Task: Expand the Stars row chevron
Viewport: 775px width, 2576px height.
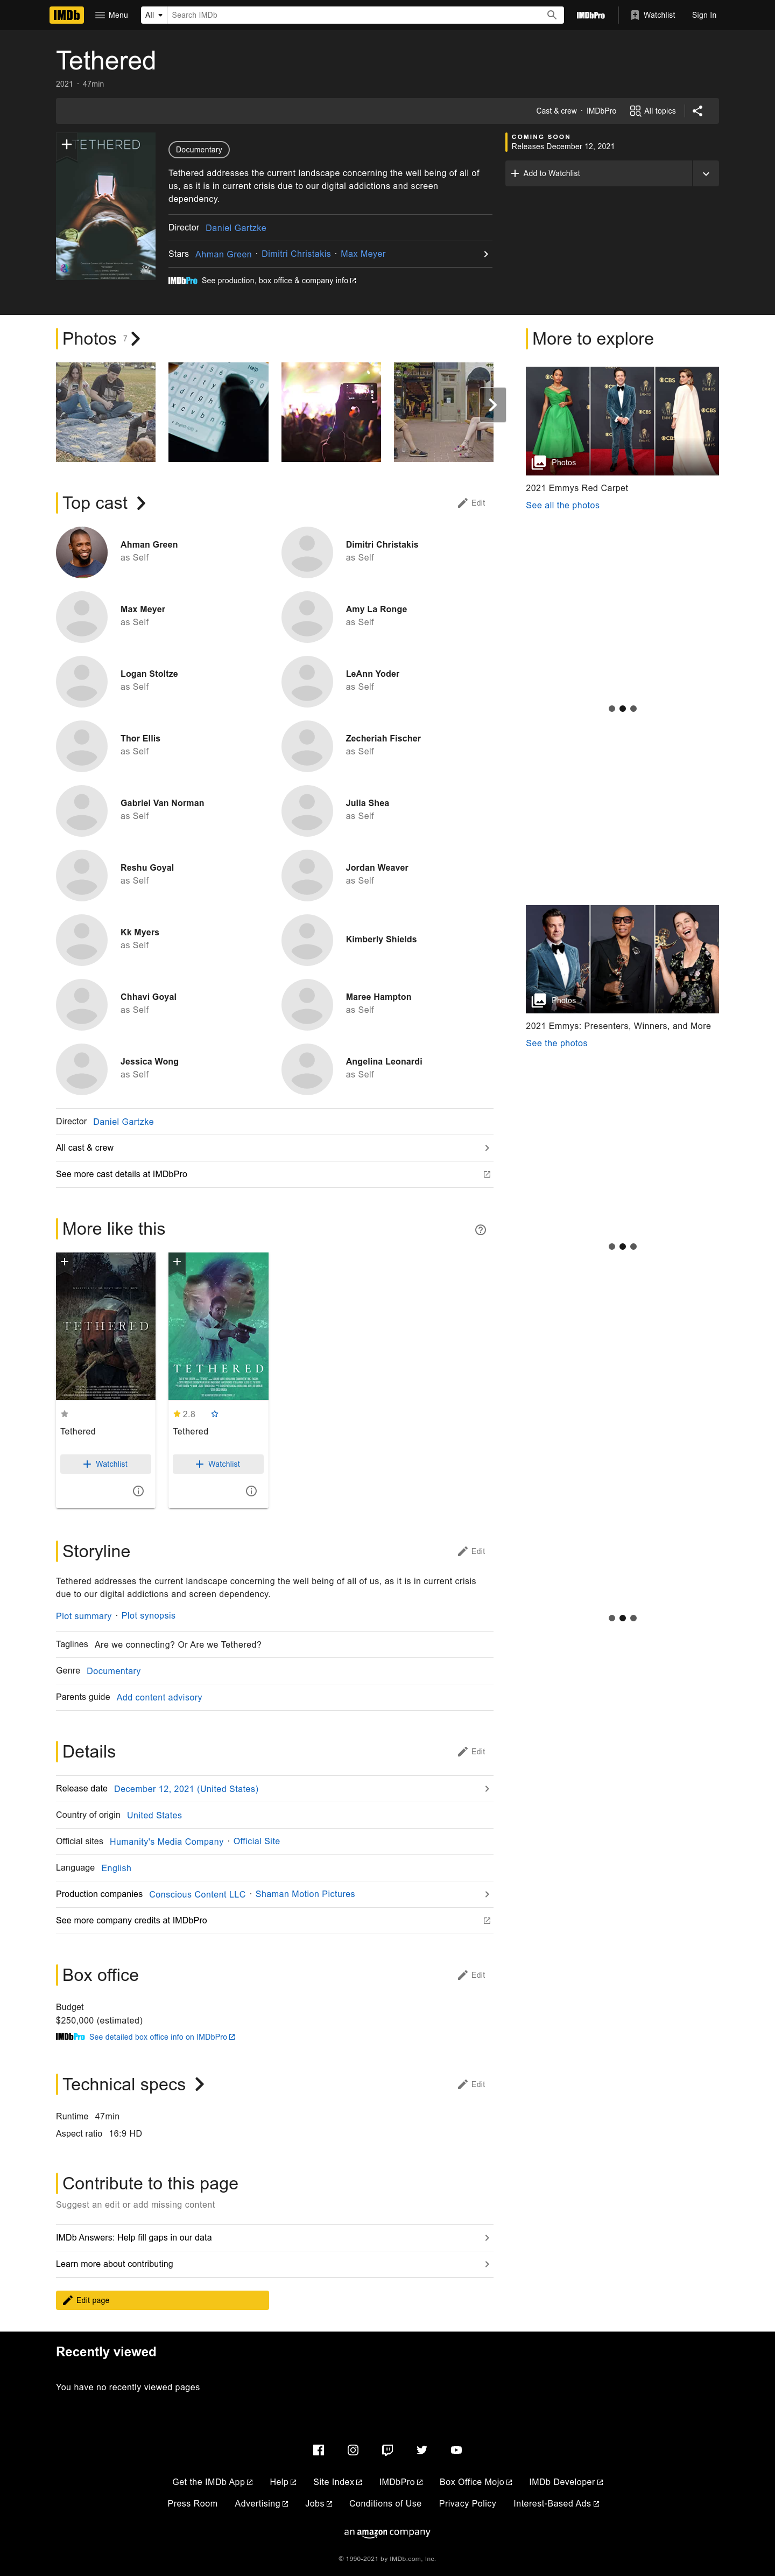Action: coord(486,254)
